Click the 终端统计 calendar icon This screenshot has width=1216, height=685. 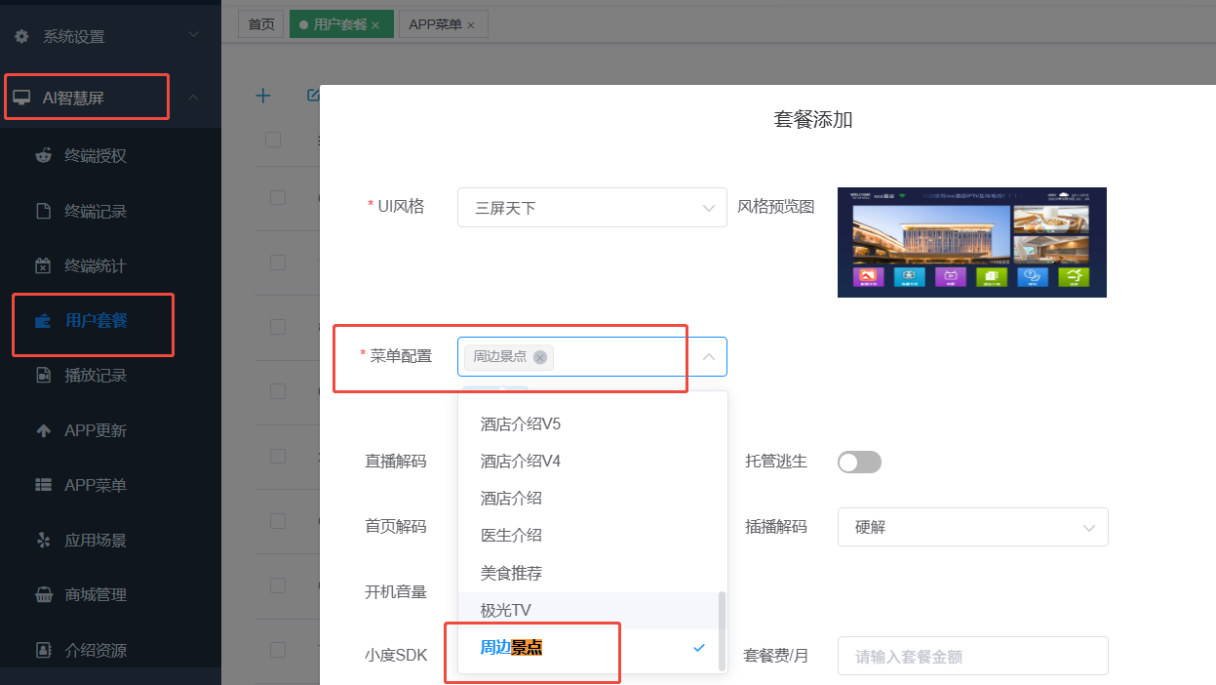[x=43, y=265]
